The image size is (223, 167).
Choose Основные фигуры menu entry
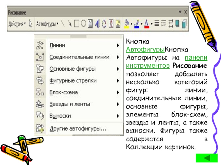[78, 68]
